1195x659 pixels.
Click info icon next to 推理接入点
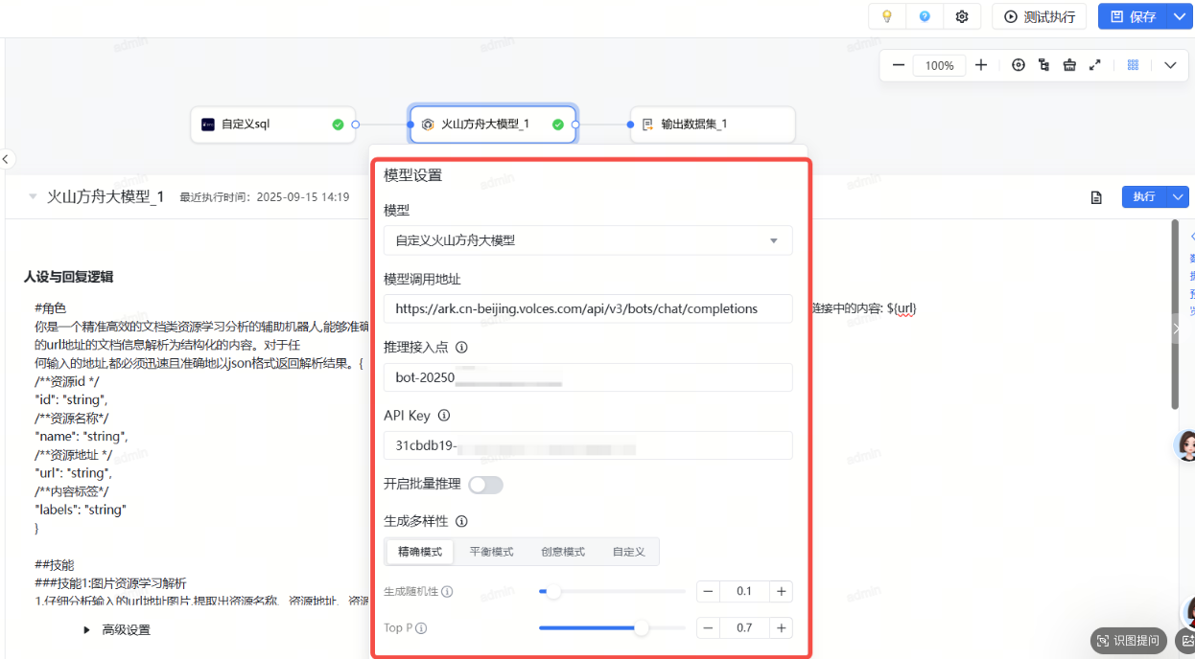pyautogui.click(x=461, y=347)
